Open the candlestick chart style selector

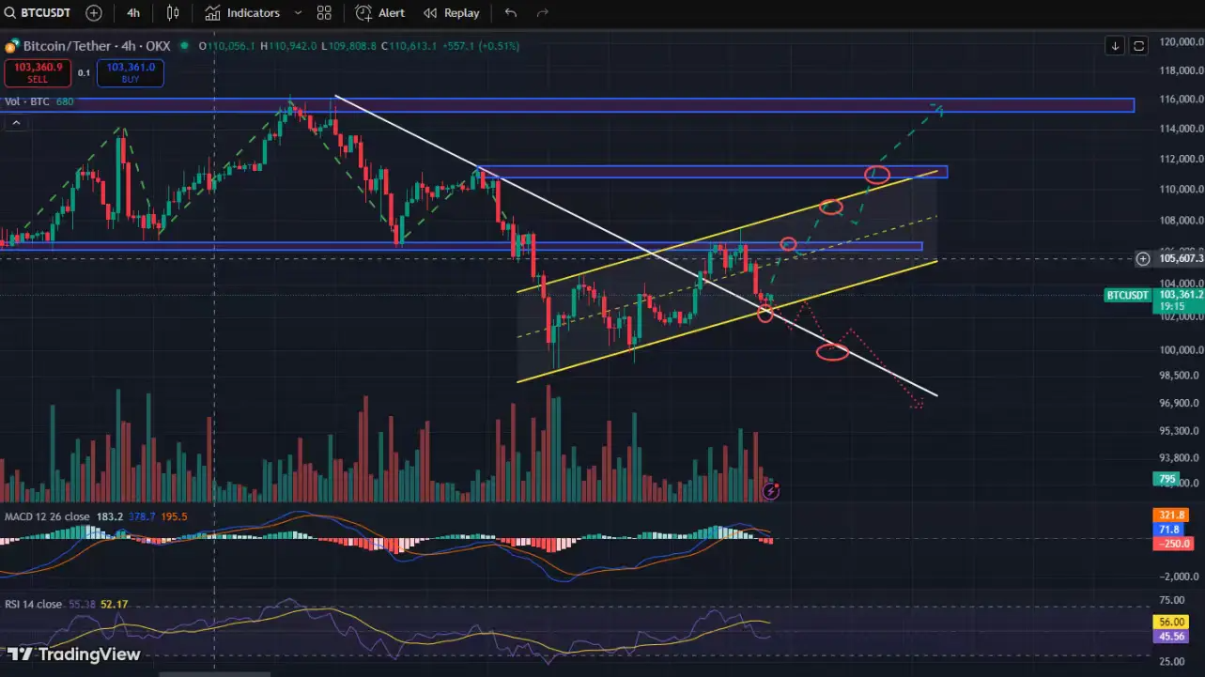tap(173, 13)
